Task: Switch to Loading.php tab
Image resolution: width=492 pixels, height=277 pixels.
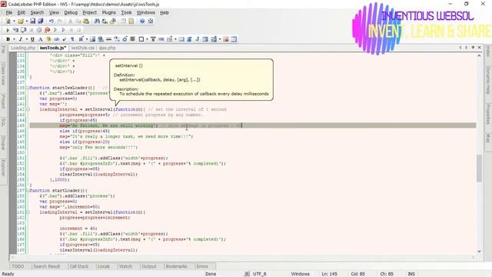Action: [x=23, y=48]
